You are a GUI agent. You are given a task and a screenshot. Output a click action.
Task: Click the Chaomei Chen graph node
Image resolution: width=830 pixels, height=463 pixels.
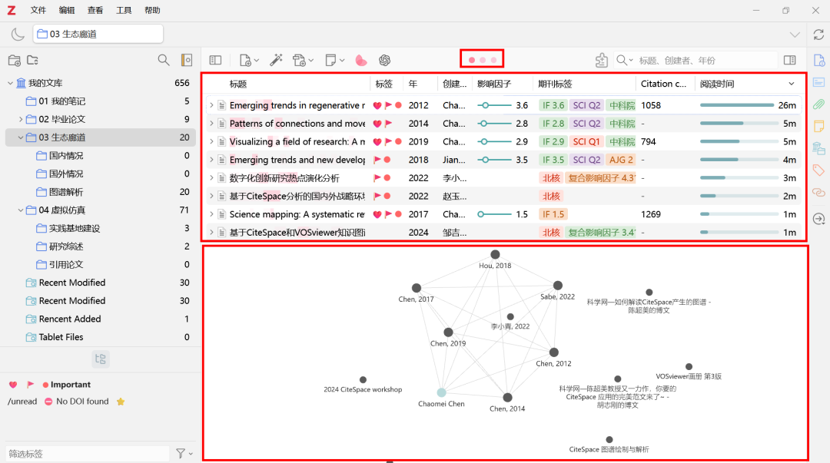click(441, 392)
